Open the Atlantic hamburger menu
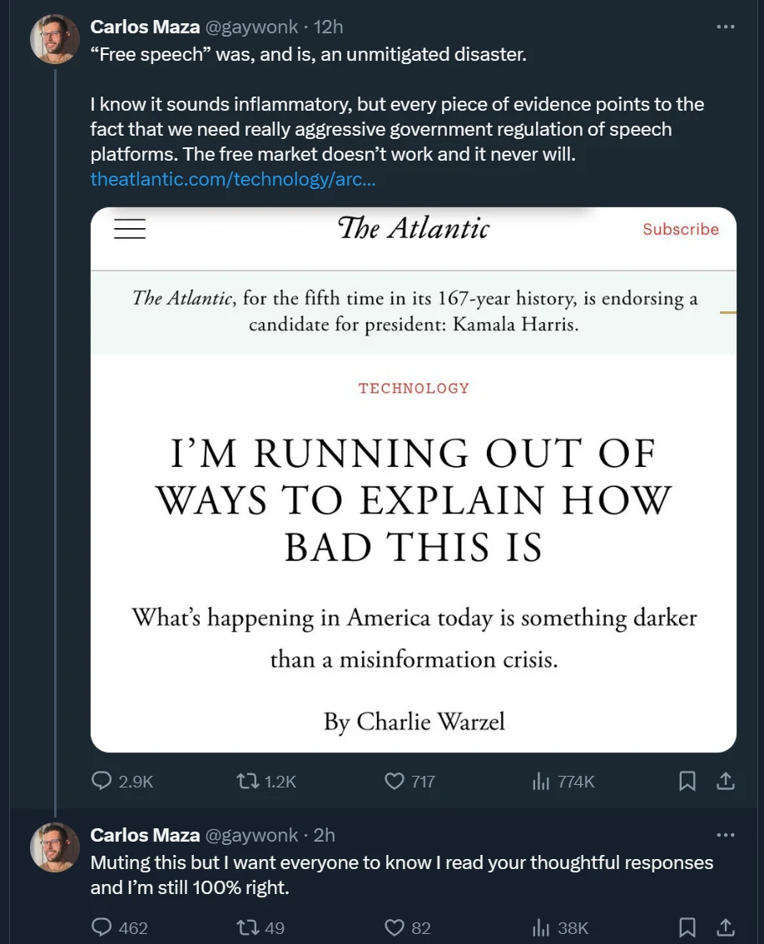 tap(130, 229)
